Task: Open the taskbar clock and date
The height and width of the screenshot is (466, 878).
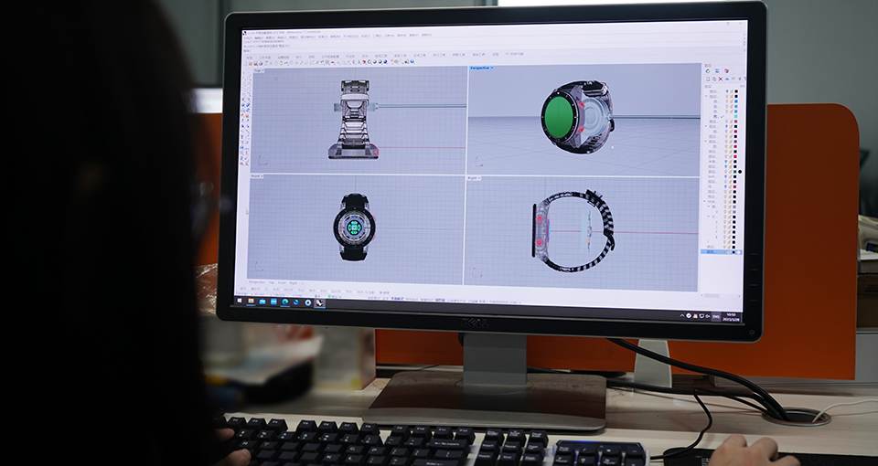Action: pyautogui.click(x=732, y=317)
